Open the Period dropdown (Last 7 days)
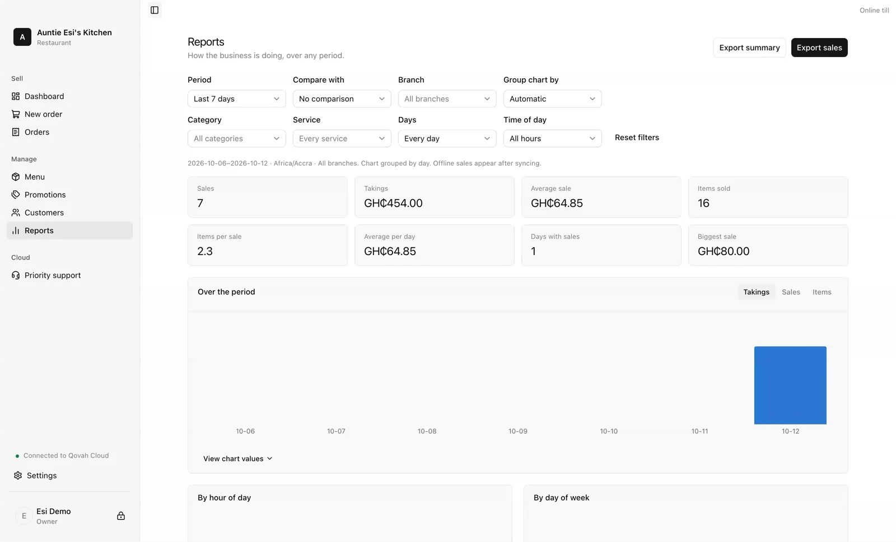The image size is (896, 542). pos(236,98)
